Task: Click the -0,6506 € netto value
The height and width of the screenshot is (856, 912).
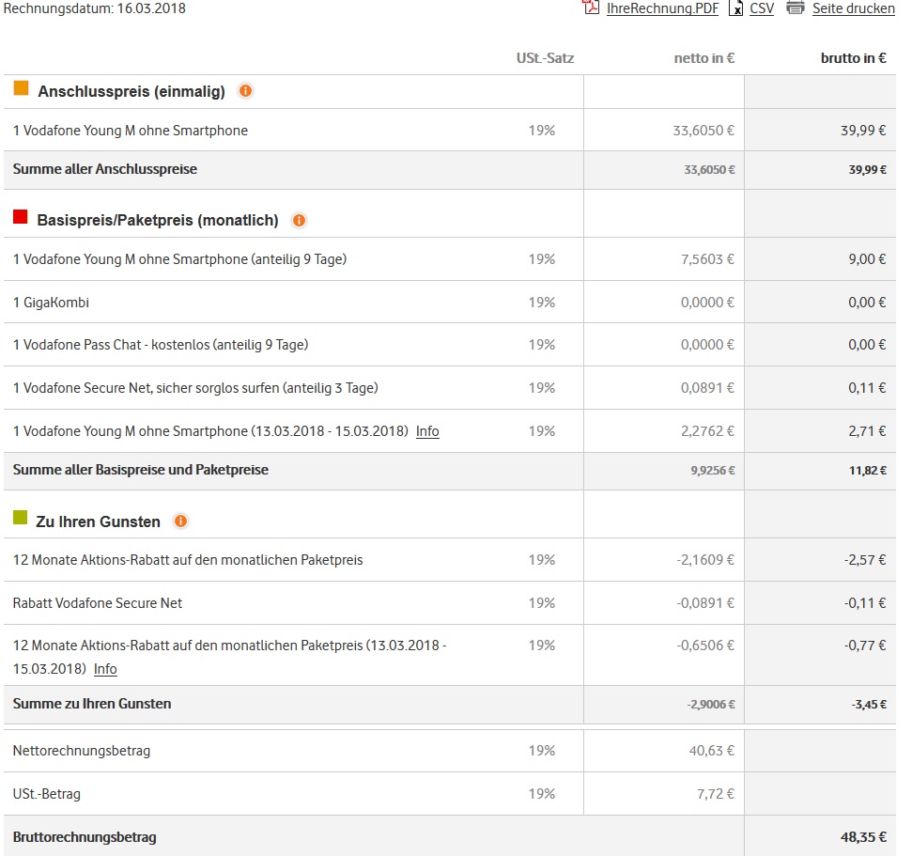Action: click(705, 646)
